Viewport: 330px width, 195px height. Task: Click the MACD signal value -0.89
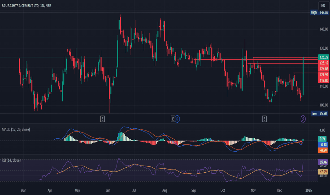pos(323,150)
